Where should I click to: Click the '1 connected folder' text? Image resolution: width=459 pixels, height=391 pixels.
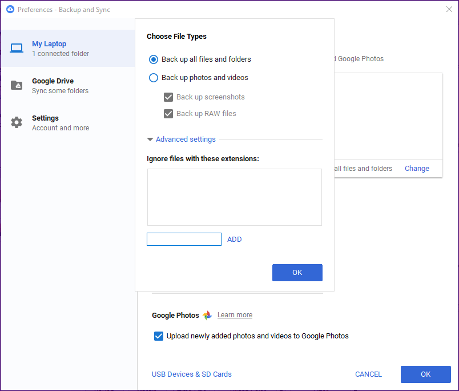tap(61, 54)
